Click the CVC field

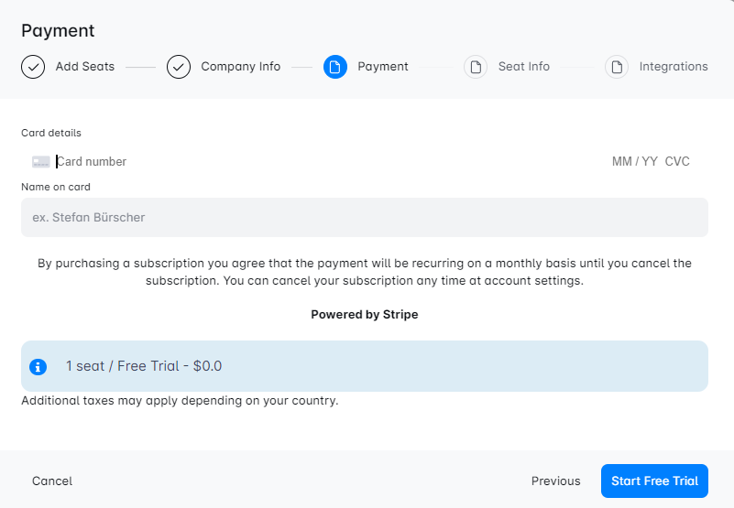click(x=677, y=162)
